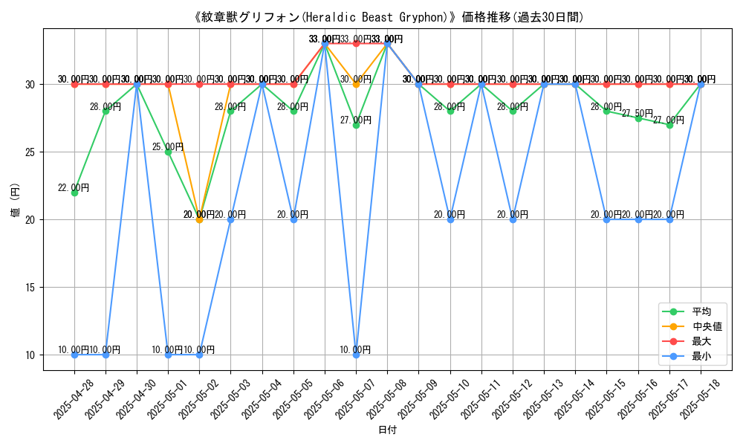The image size is (743, 446).
Task: Select the green average point on 2025-05-01
Action: point(168,152)
